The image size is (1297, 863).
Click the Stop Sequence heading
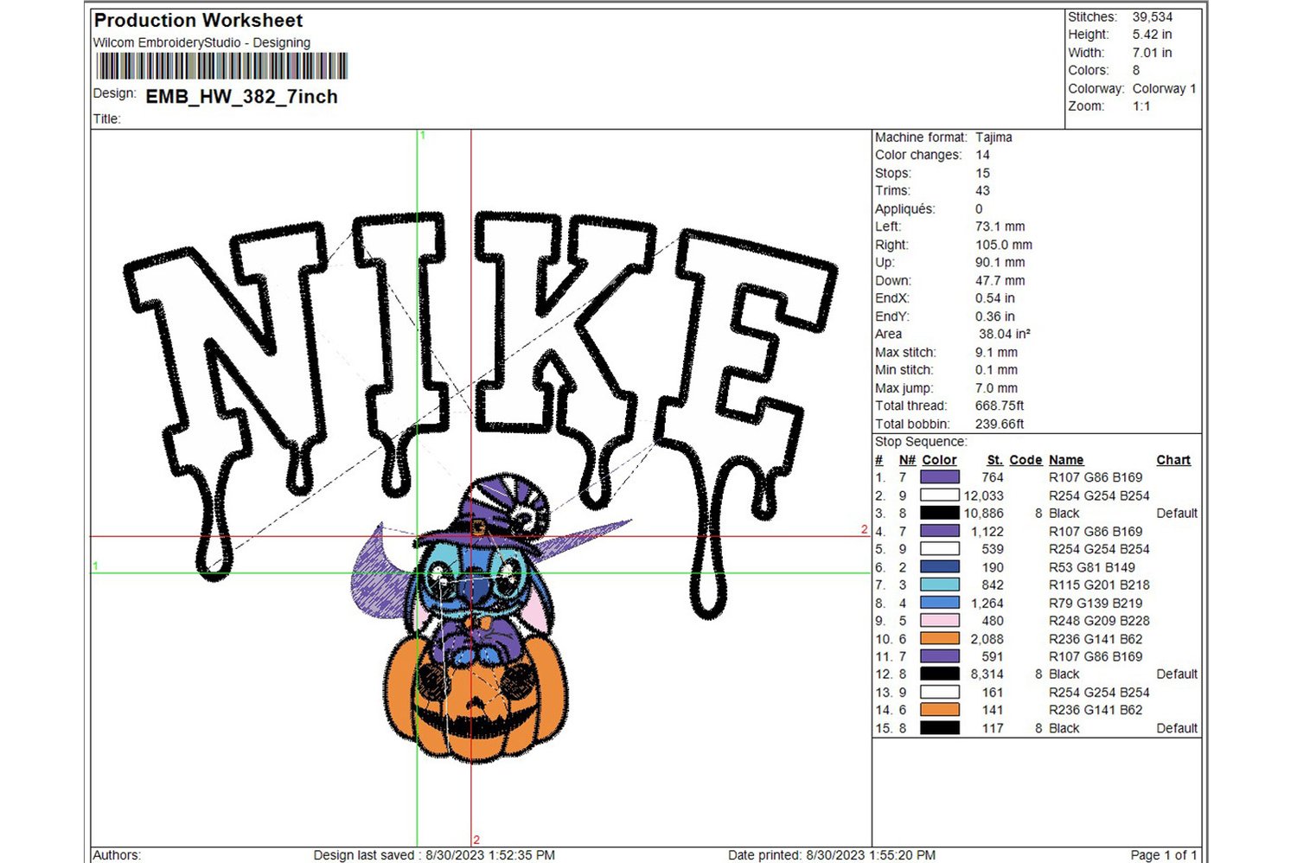tap(921, 441)
